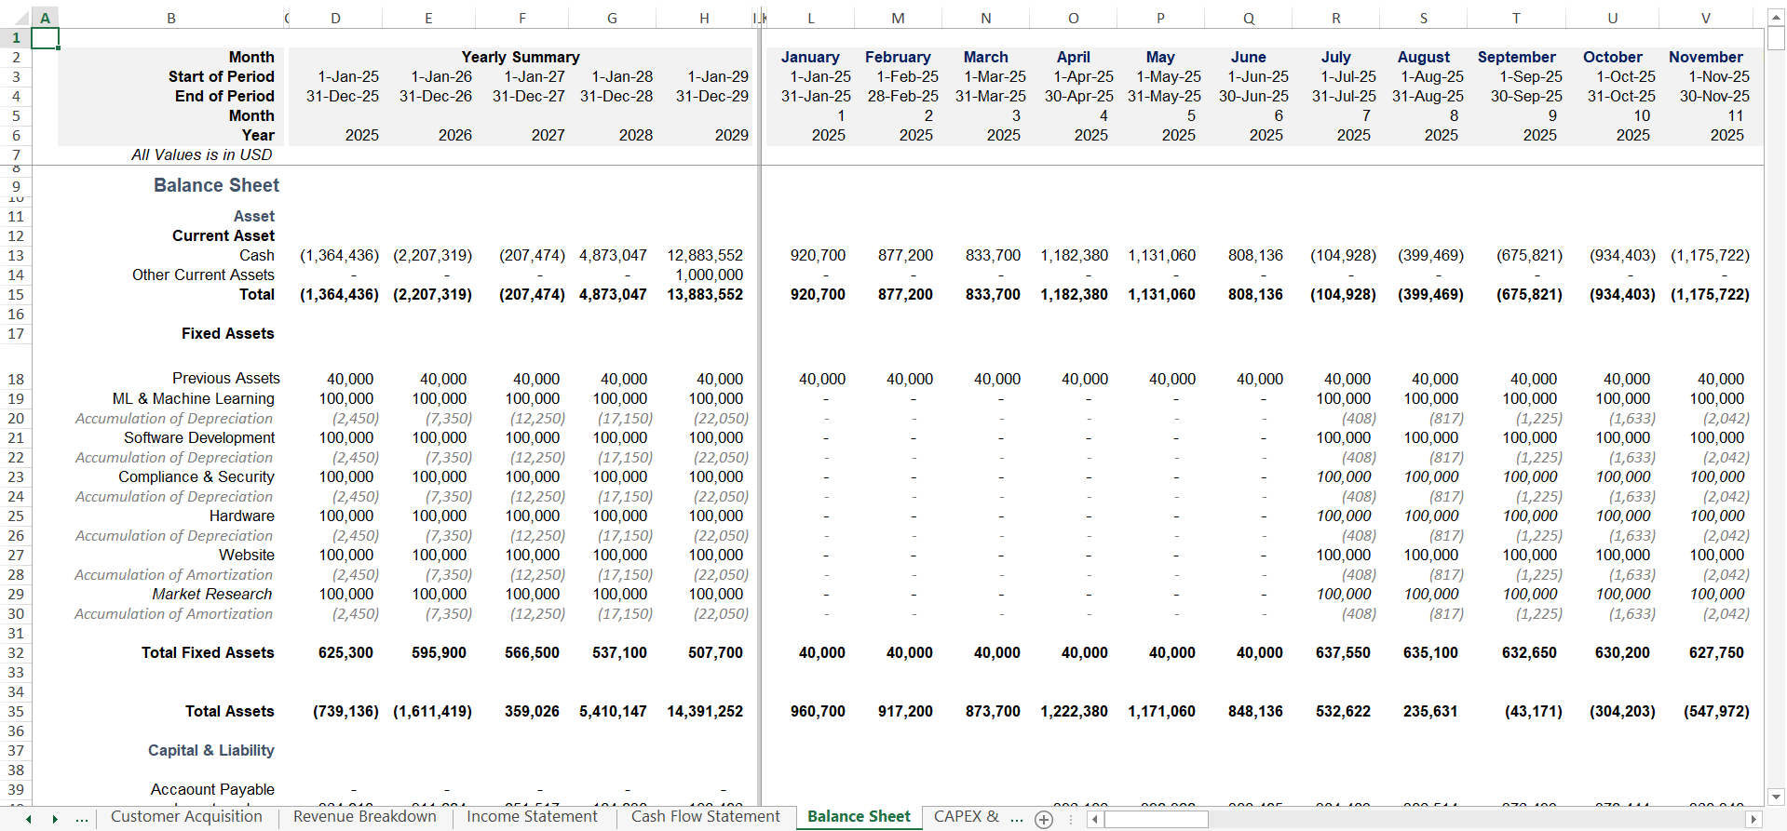Select row 2 header
Viewport: 1787px width, 831px height.
tap(16, 58)
